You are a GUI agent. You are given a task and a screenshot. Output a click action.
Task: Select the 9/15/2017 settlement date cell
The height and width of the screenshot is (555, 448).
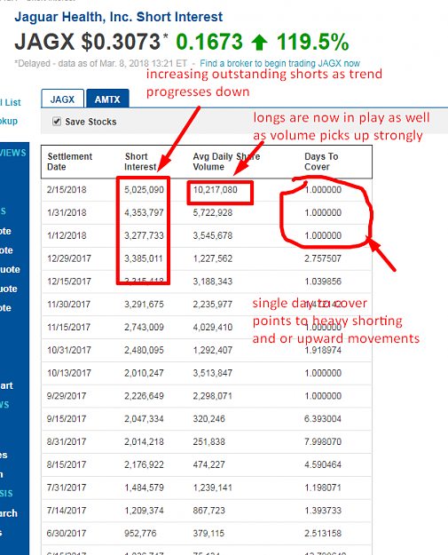point(67,419)
